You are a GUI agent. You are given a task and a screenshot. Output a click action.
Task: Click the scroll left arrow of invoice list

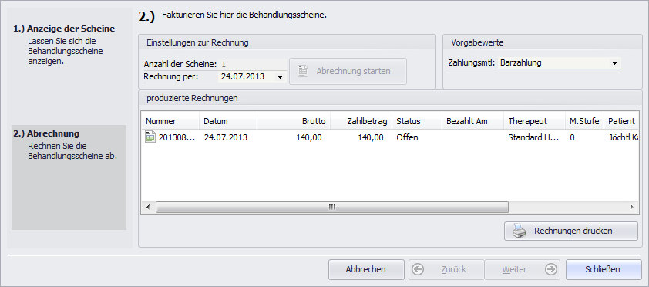coord(148,207)
